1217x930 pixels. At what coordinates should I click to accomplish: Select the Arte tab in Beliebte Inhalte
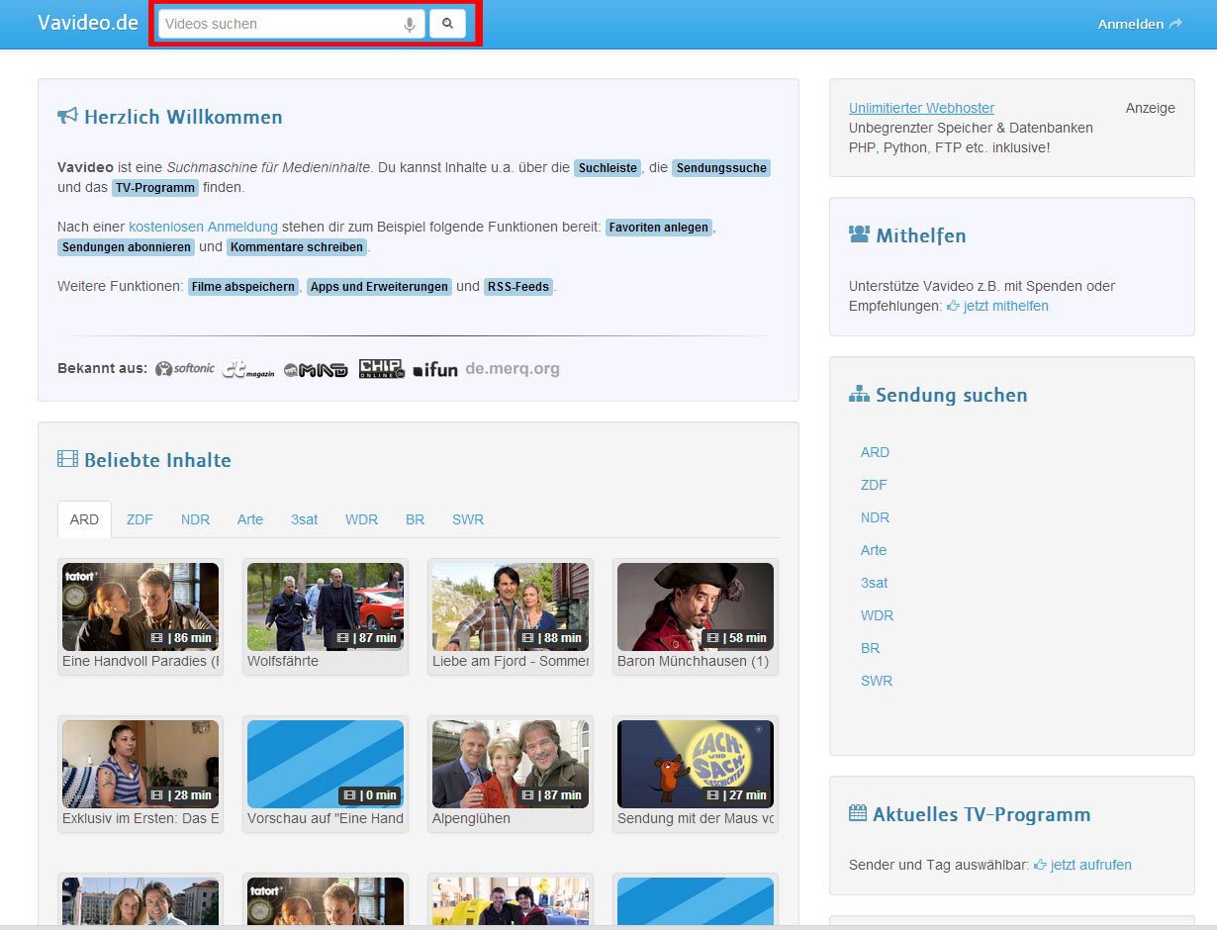250,519
